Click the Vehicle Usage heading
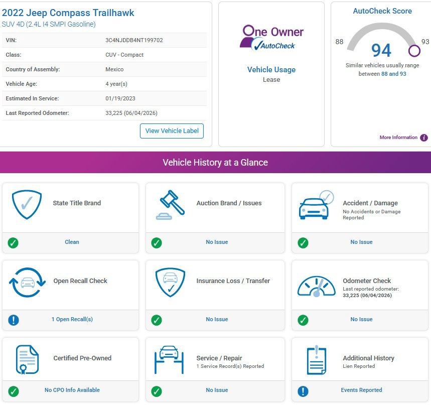 click(x=271, y=70)
